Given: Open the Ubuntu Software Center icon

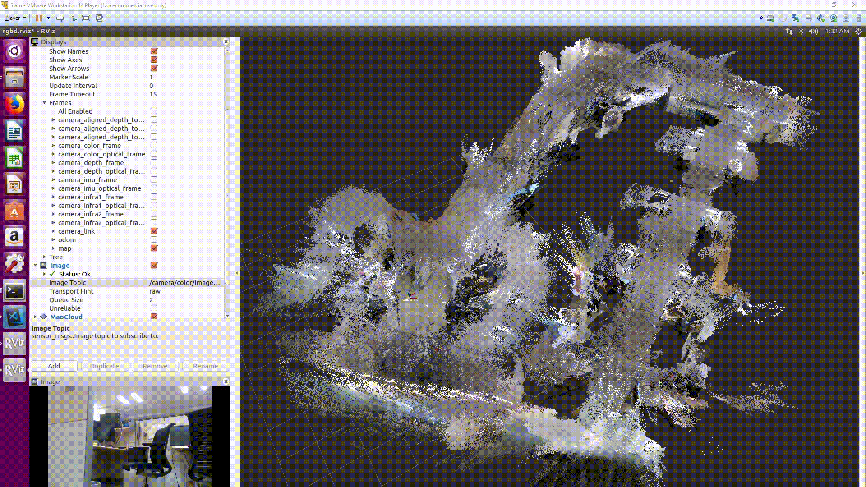Looking at the screenshot, I should 14,211.
